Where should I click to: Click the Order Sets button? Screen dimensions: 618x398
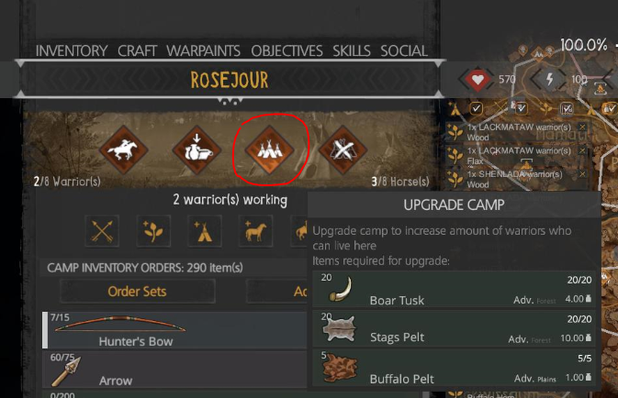[x=137, y=292]
